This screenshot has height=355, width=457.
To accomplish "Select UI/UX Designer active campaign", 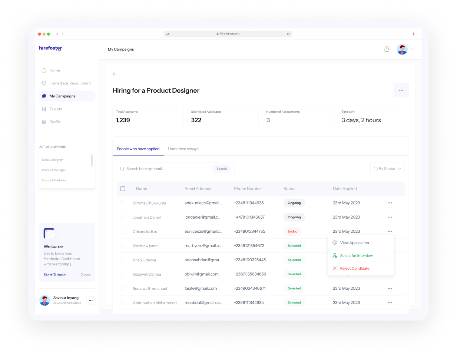I will (x=52, y=160).
